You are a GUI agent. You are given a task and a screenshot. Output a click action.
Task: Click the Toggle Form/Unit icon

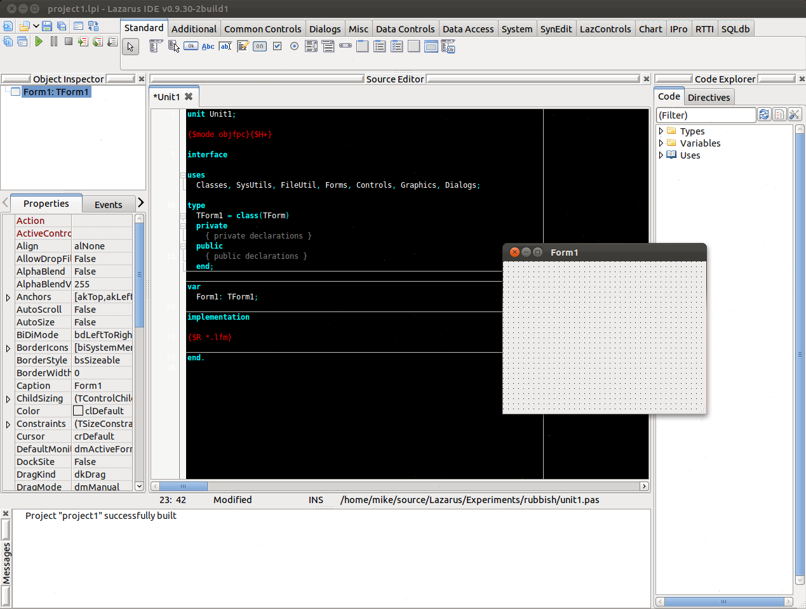pos(93,26)
